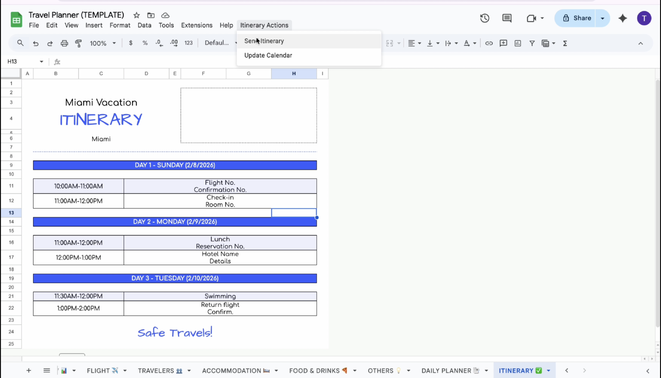Click the undo arrow icon
The width and height of the screenshot is (661, 378).
(x=36, y=43)
